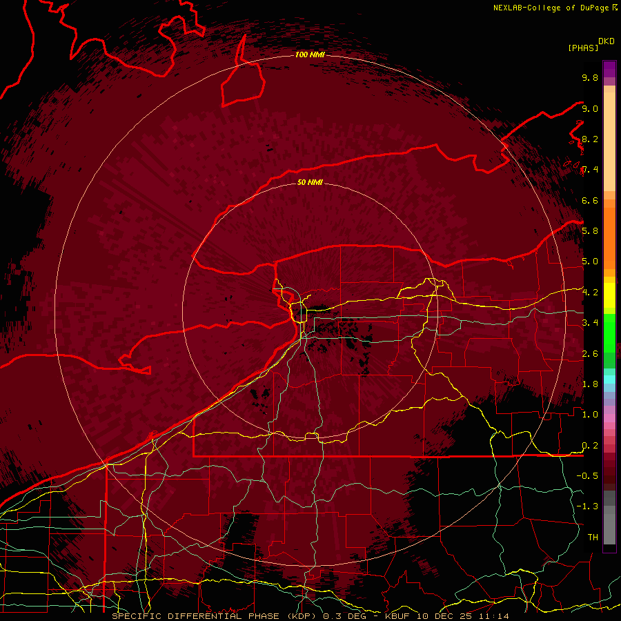The image size is (621, 621).
Task: Click the -0.5 value on the color scale
Action: tap(587, 476)
